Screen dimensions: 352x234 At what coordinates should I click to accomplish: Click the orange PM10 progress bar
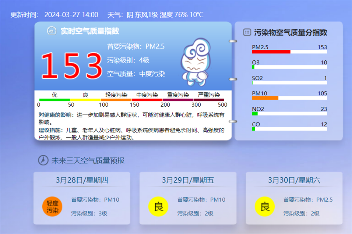coord(265,98)
